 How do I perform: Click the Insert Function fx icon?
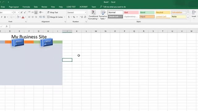(x=6, y=26)
